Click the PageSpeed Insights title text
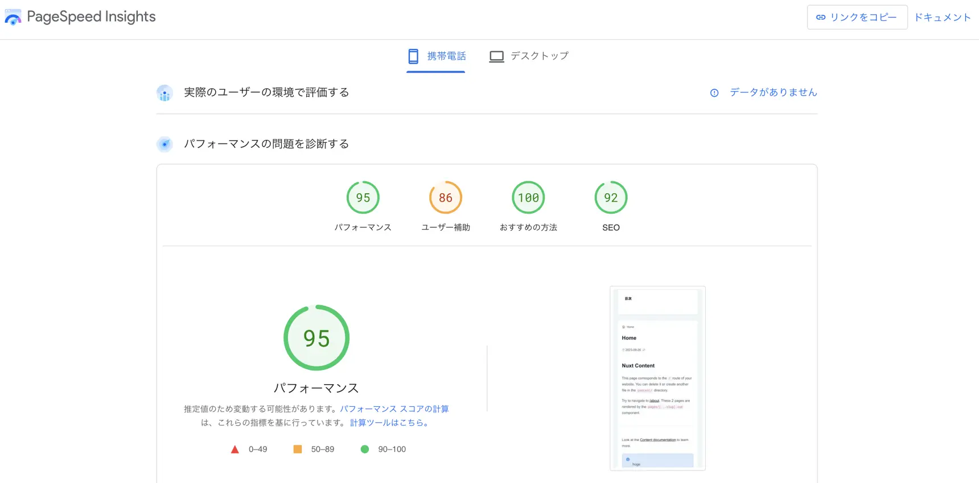Viewport: 979px width, 483px height. [x=91, y=16]
